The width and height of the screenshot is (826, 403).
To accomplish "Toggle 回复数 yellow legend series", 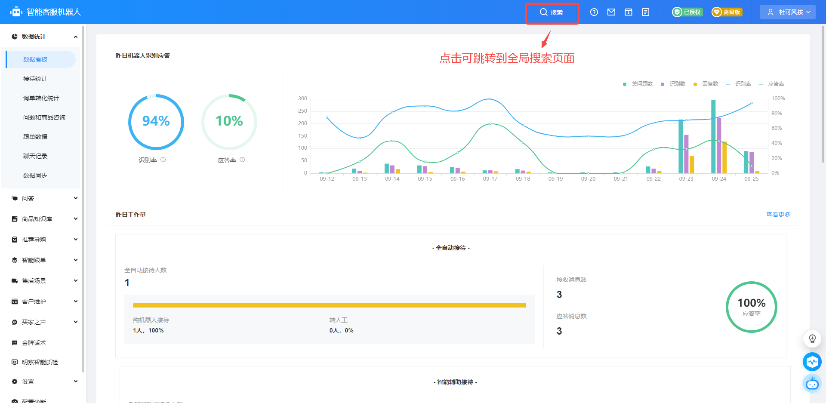I will coord(706,84).
